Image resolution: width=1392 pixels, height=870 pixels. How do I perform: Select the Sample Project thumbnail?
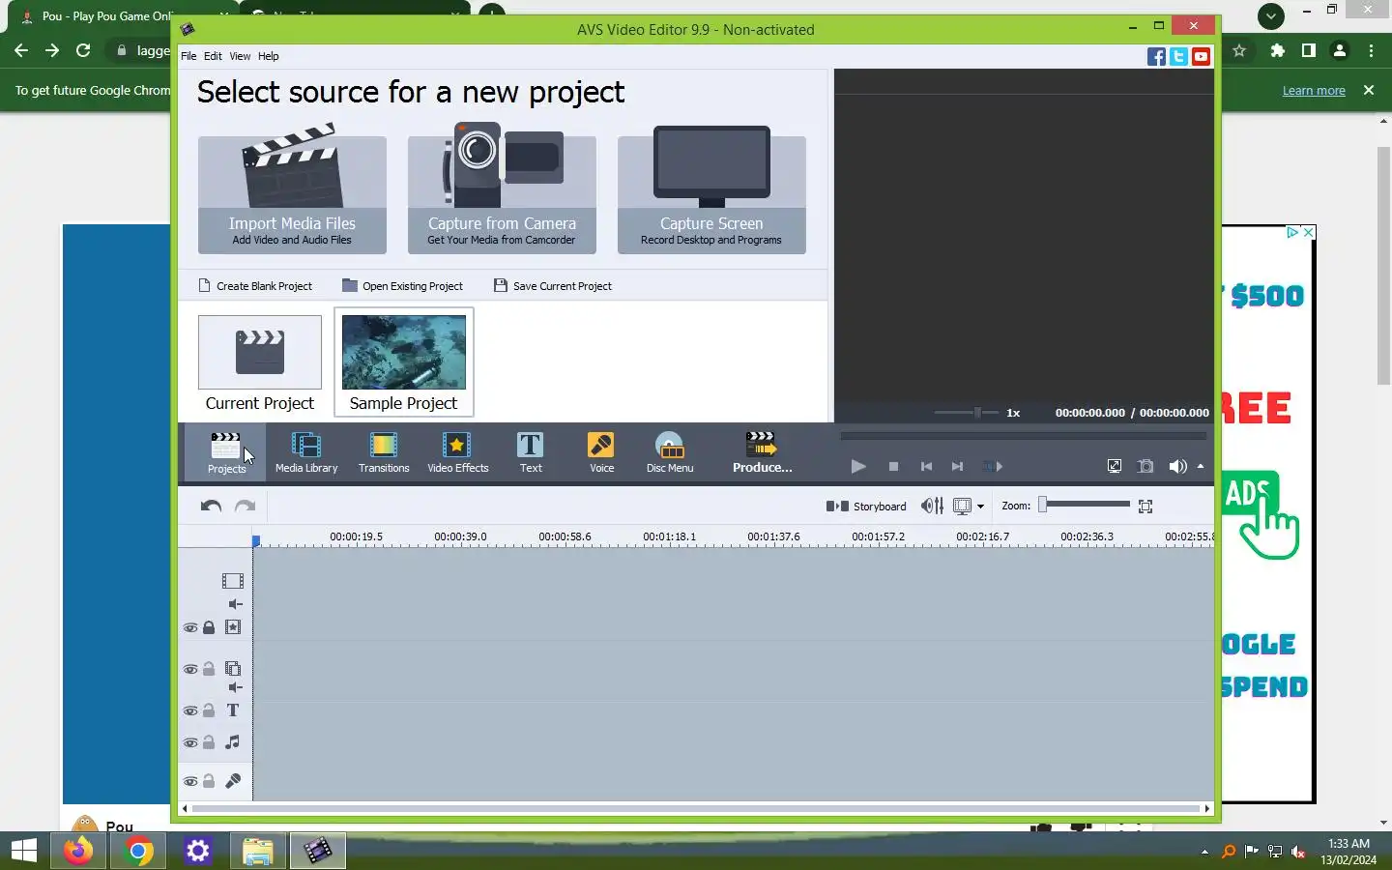click(x=404, y=362)
